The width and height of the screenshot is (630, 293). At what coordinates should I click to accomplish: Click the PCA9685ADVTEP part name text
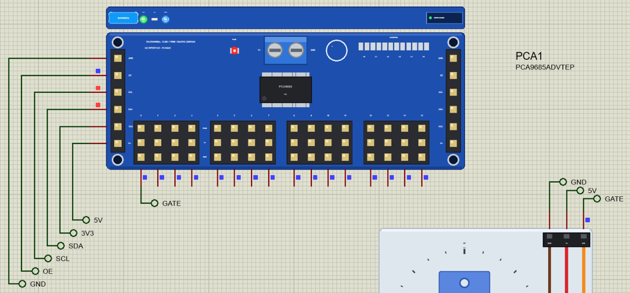tap(545, 67)
